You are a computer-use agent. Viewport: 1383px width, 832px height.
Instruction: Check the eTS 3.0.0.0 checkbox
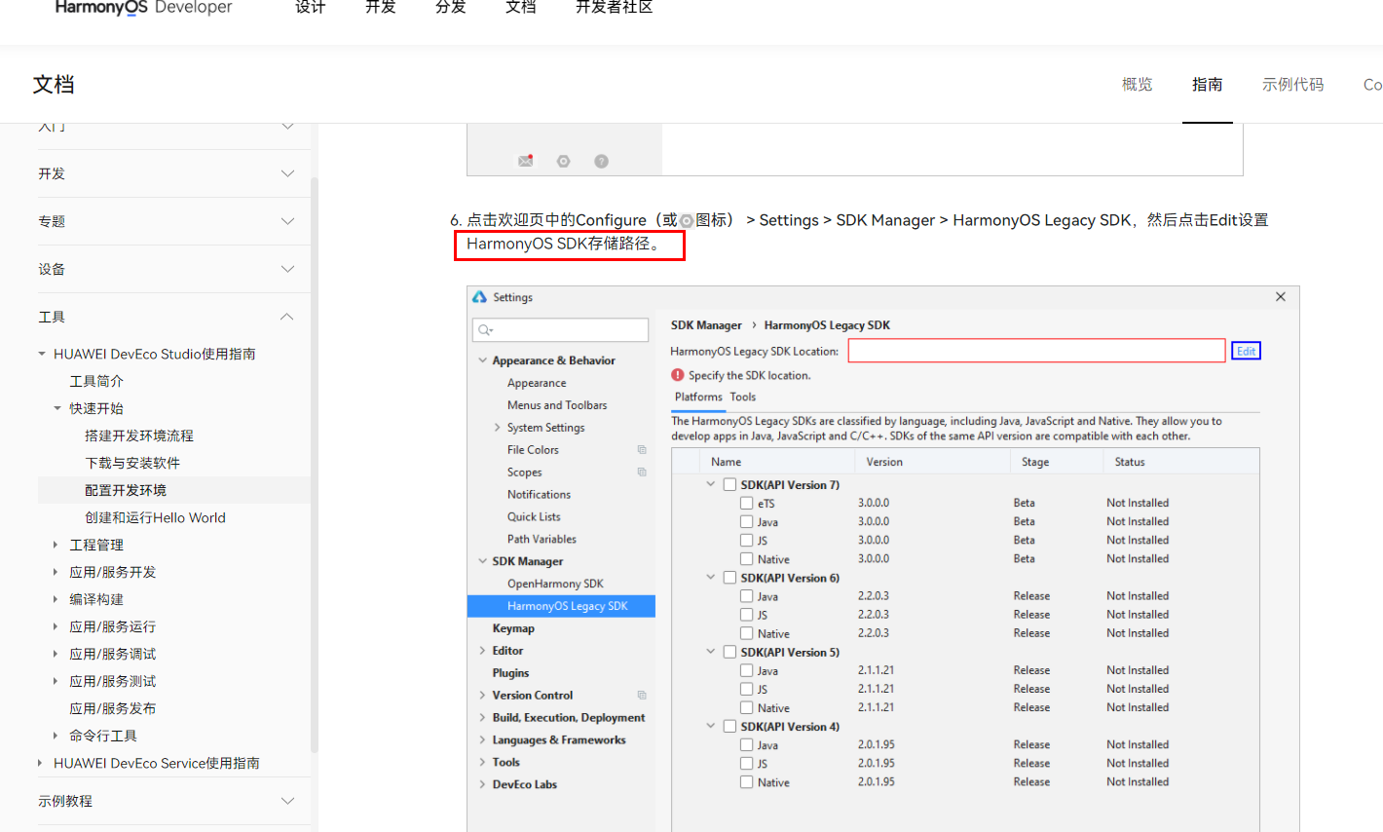pyautogui.click(x=746, y=504)
